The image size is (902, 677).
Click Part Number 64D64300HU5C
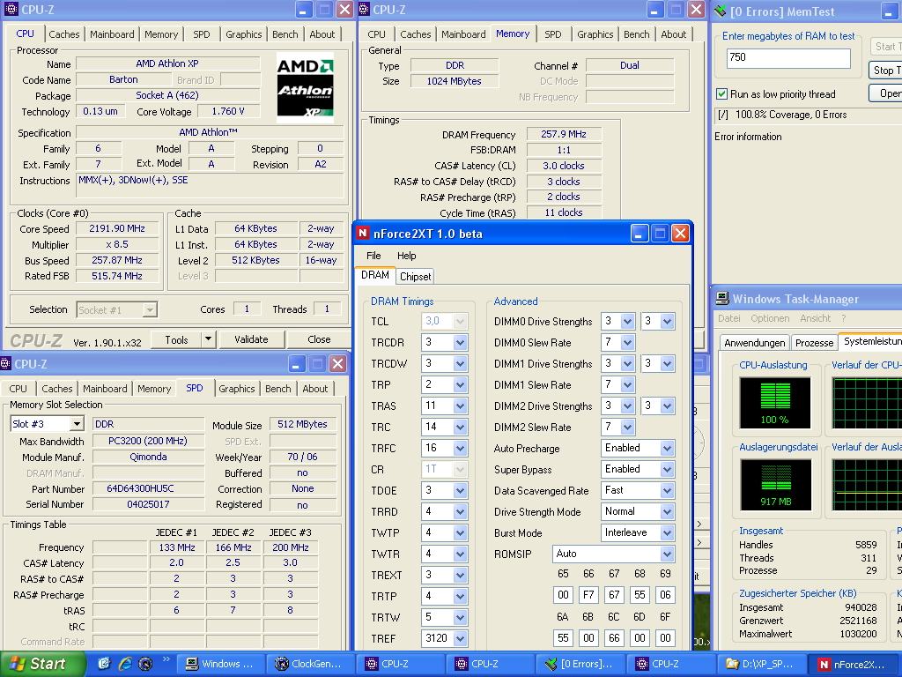tap(148, 488)
